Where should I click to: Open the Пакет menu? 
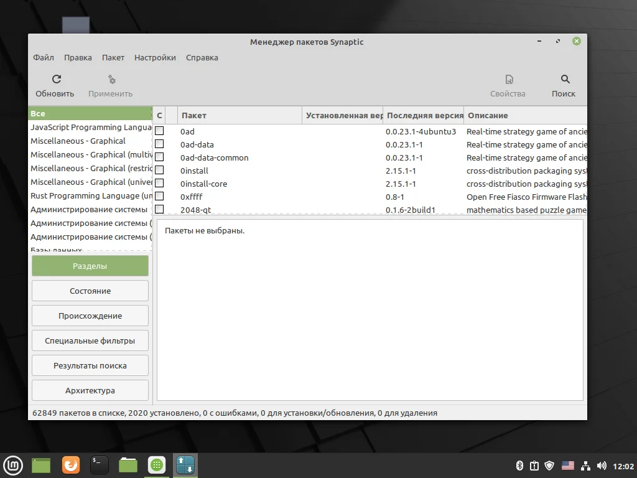click(x=113, y=58)
